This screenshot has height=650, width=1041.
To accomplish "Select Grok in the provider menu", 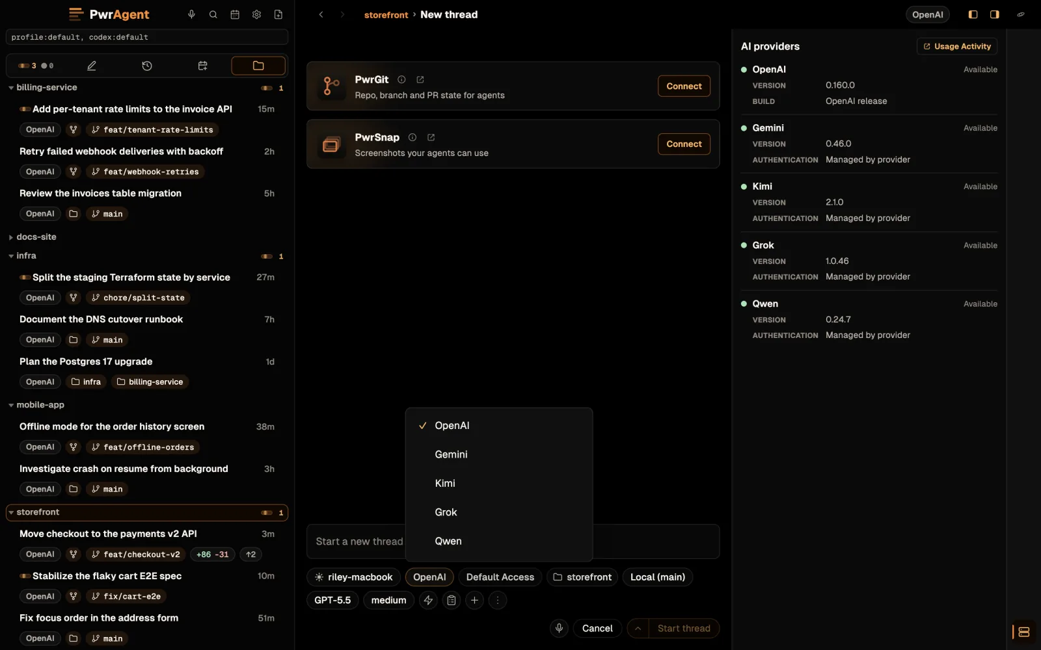I will click(x=499, y=512).
